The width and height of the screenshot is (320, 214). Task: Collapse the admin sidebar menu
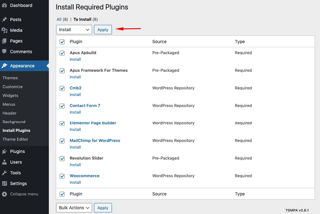pos(20,194)
